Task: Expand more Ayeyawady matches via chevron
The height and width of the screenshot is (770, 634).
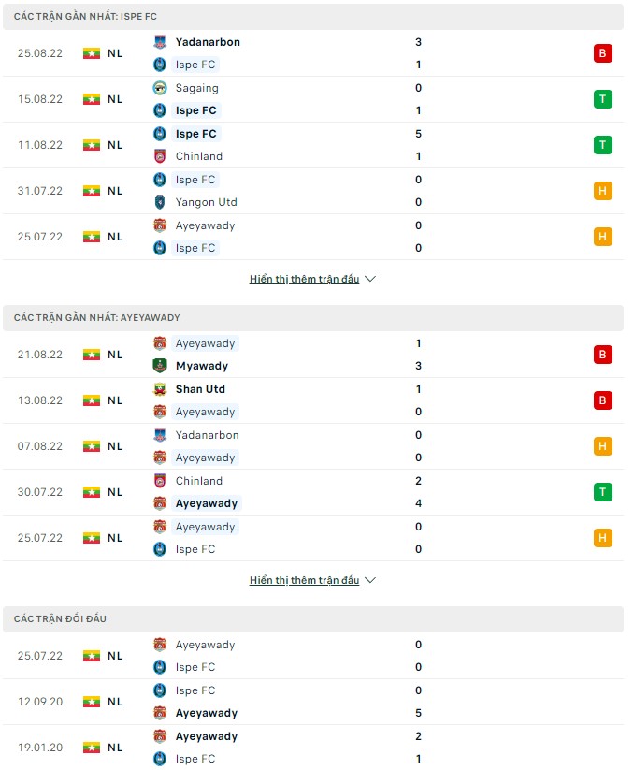Action: pyautogui.click(x=312, y=579)
